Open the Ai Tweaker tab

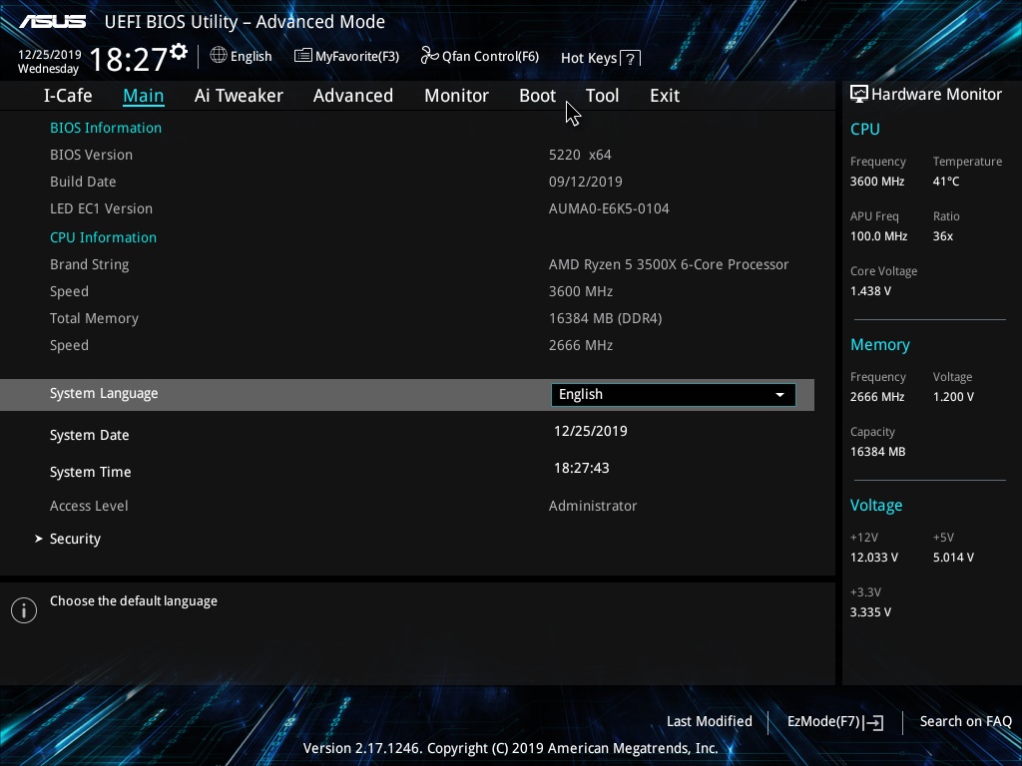click(239, 95)
